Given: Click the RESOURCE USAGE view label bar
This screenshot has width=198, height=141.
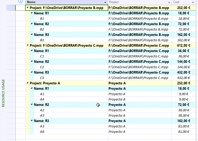Looking at the screenshot, I should (x=3, y=93).
